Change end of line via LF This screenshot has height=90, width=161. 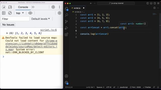click(114, 87)
